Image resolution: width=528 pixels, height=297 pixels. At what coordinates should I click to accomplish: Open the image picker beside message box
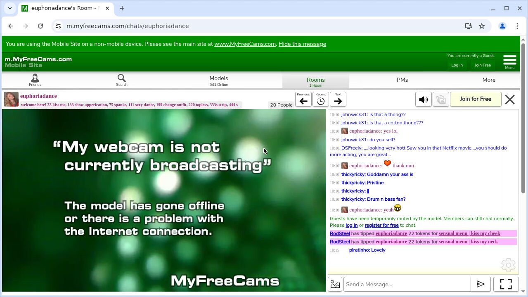[335, 284]
